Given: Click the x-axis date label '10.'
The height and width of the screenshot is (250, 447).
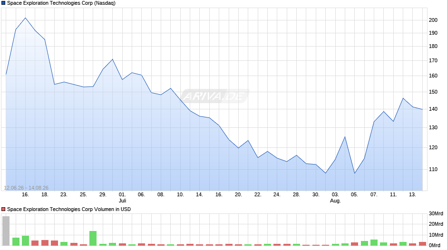Looking at the screenshot, I should pos(180,194).
